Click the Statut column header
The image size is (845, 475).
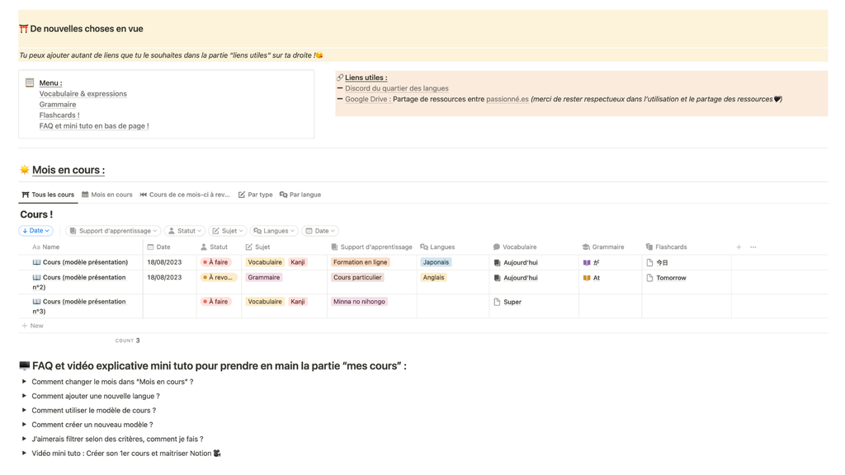214,247
